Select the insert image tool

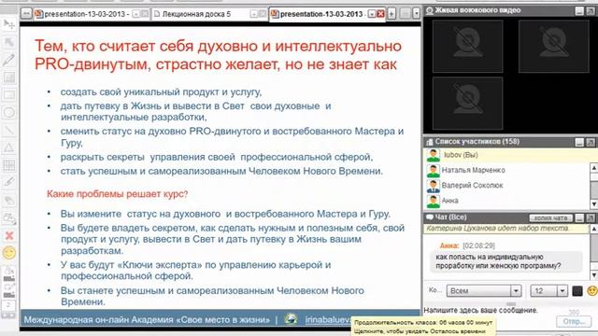pyautogui.click(x=8, y=77)
